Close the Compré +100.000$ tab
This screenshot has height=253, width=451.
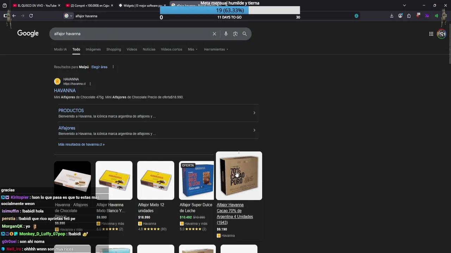(x=112, y=5)
